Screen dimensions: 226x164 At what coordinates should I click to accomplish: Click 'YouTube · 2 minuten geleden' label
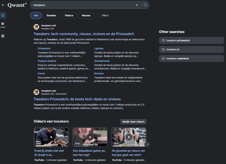click(x=51, y=160)
